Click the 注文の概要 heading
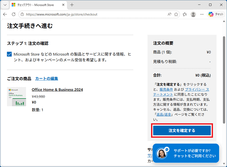This screenshot has width=227, height=167. (163, 43)
